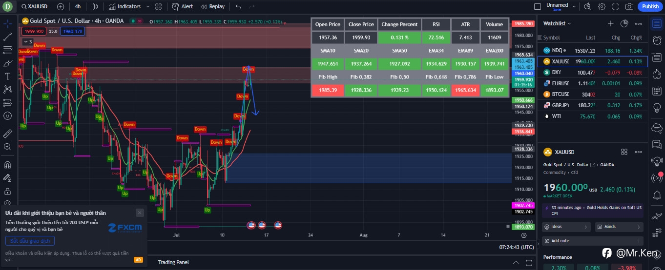665x270 pixels.
Task: Select NDQ in the watchlist
Action: [592, 50]
